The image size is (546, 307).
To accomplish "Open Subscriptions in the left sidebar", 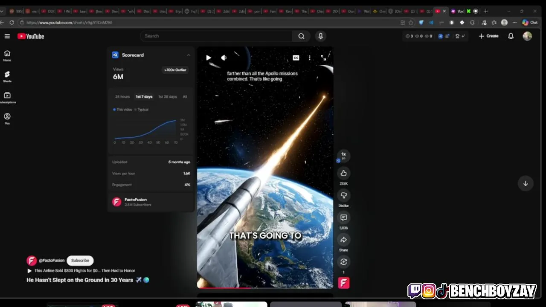I will [7, 98].
